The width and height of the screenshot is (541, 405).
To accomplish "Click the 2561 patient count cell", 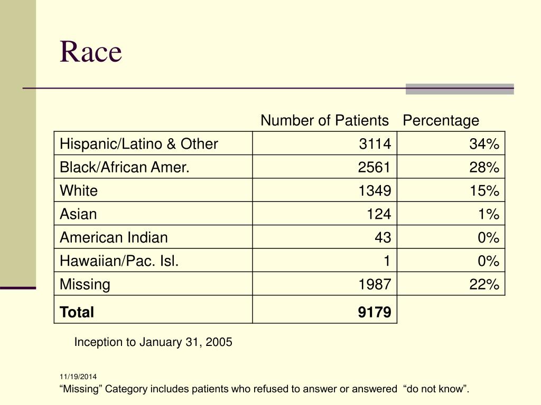I will pos(325,167).
